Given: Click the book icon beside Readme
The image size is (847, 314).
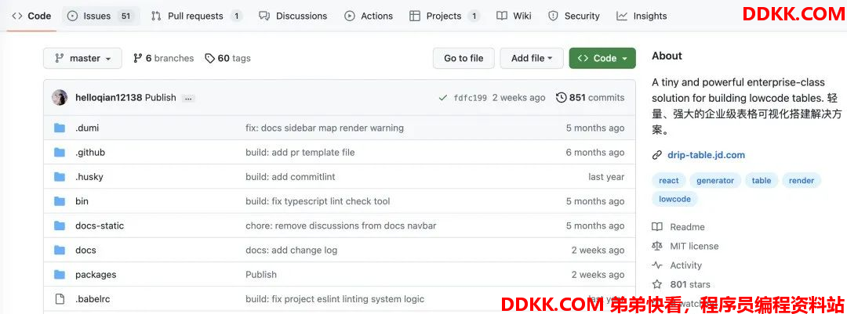Looking at the screenshot, I should click(657, 227).
